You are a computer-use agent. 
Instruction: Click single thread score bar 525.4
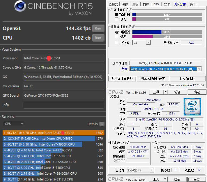(x=167, y=15)
